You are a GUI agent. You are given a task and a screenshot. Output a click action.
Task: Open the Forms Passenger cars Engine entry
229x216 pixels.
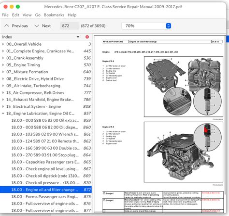46,197
